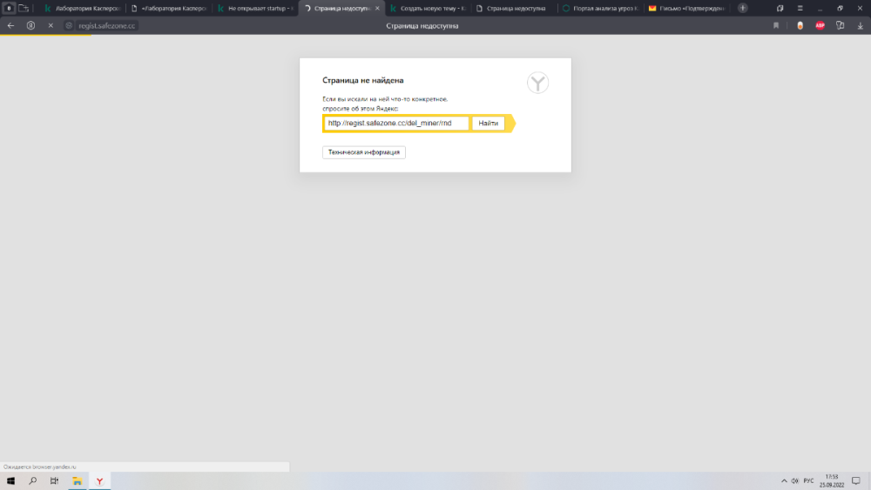Viewport: 871px width, 490px height.
Task: Open the volume tray icon
Action: 795,481
